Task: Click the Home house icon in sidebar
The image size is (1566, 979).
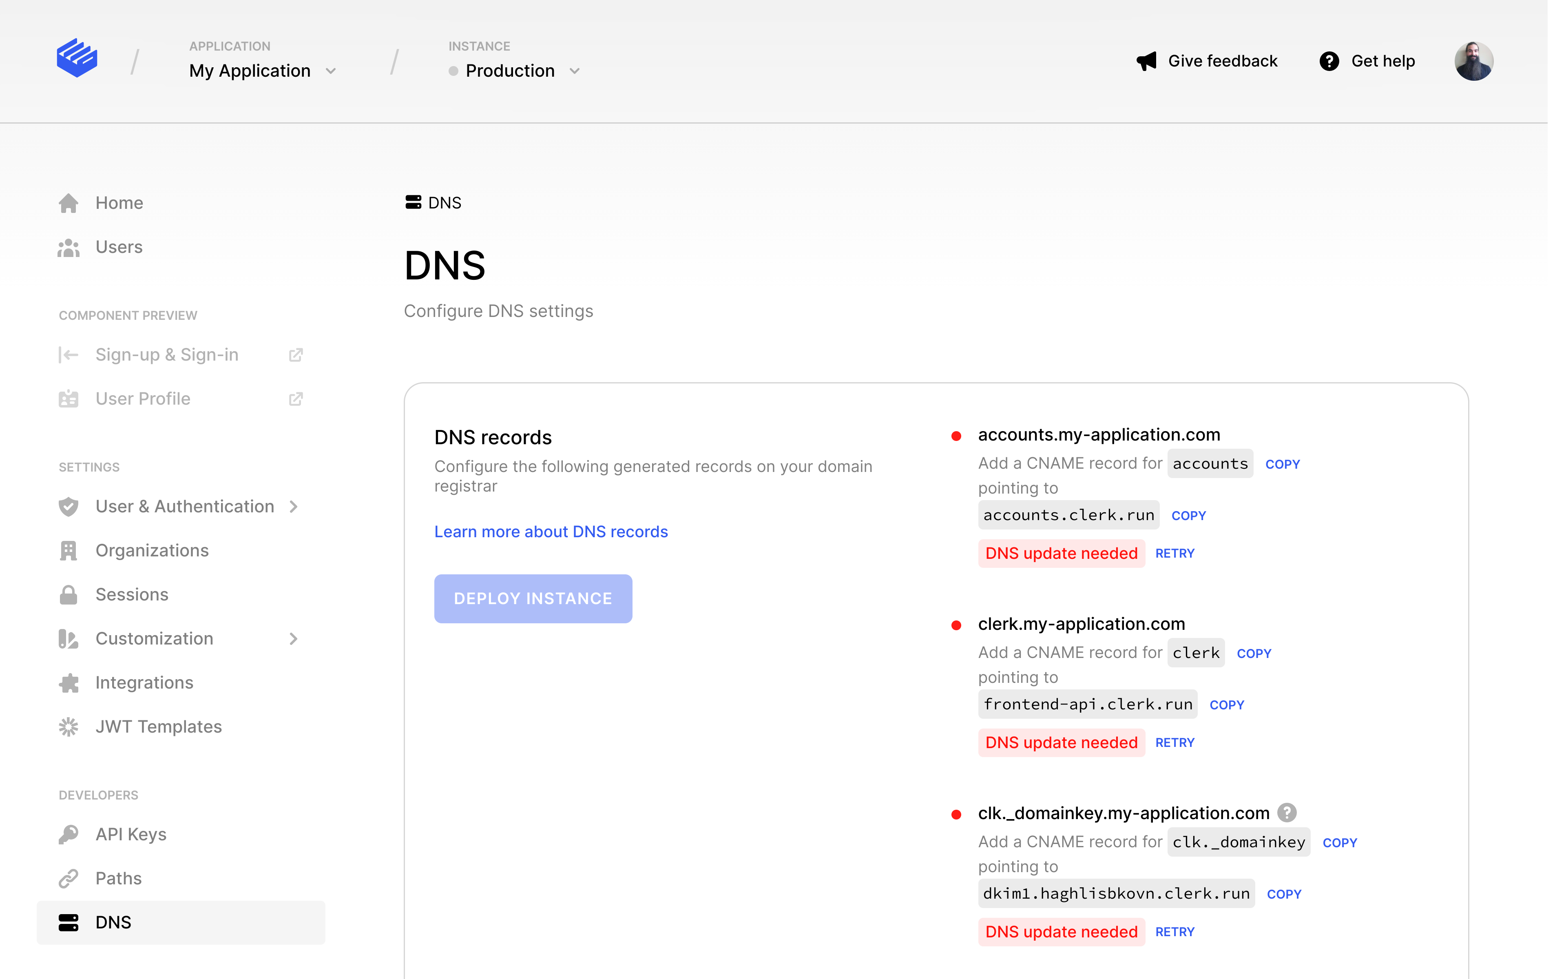Action: coord(69,203)
